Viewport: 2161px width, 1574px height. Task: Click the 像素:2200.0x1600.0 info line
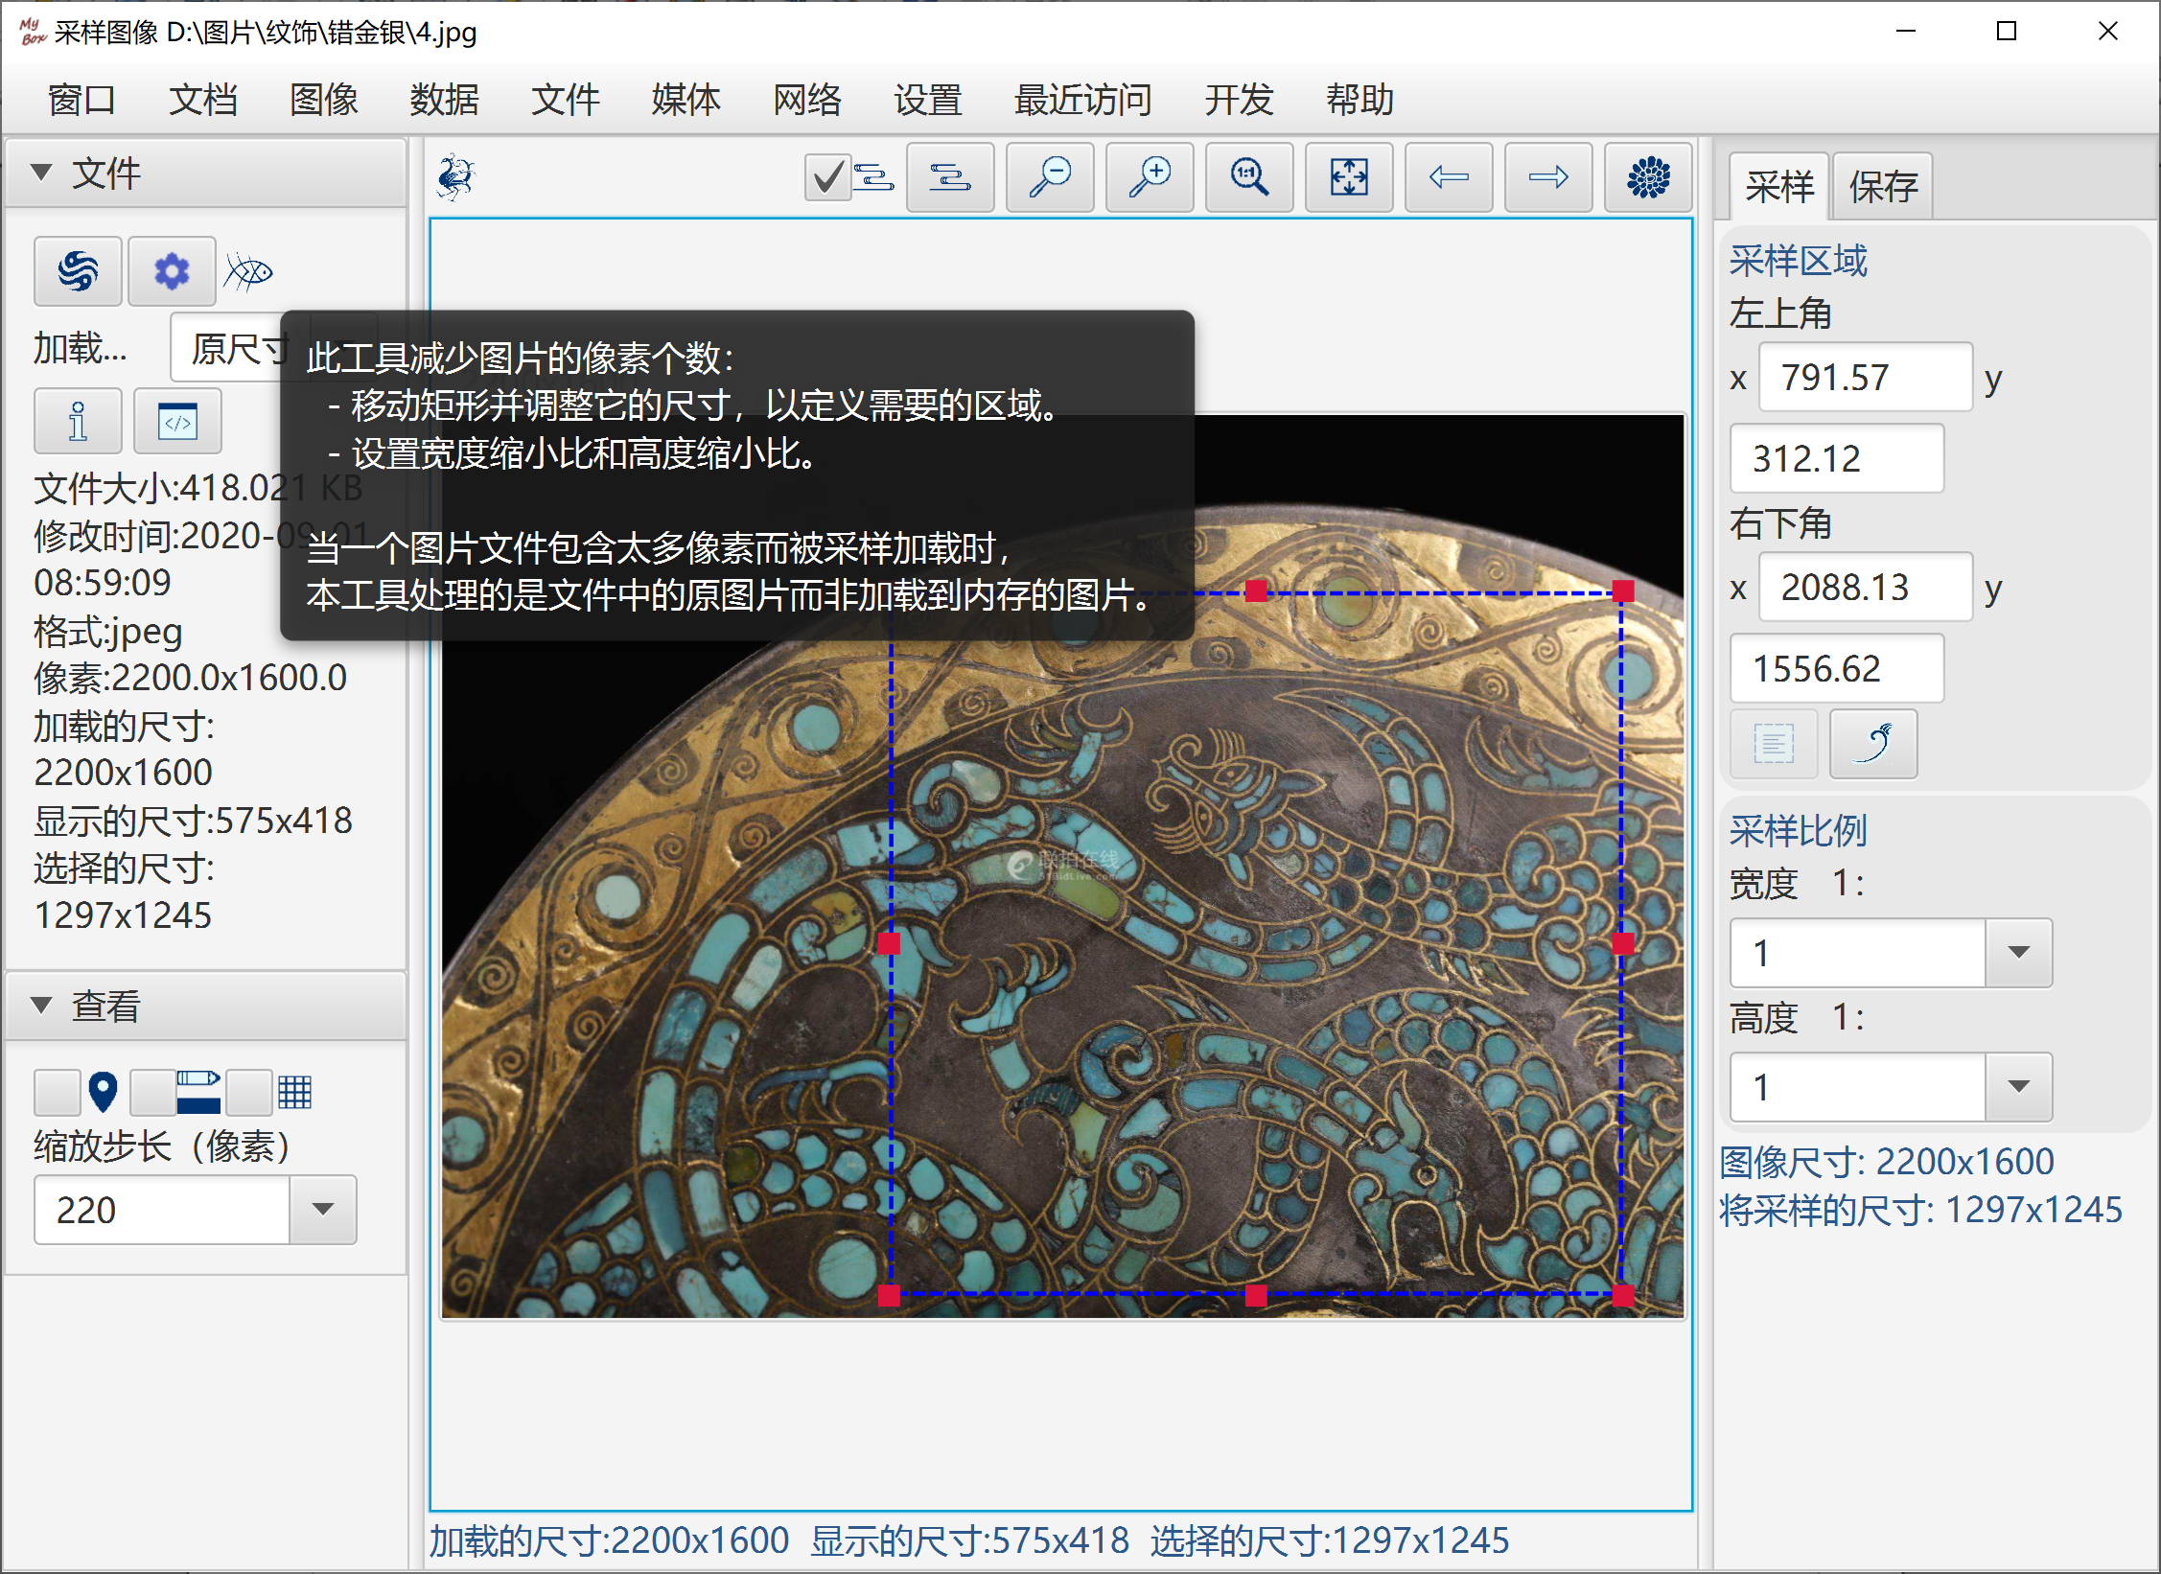(x=191, y=678)
